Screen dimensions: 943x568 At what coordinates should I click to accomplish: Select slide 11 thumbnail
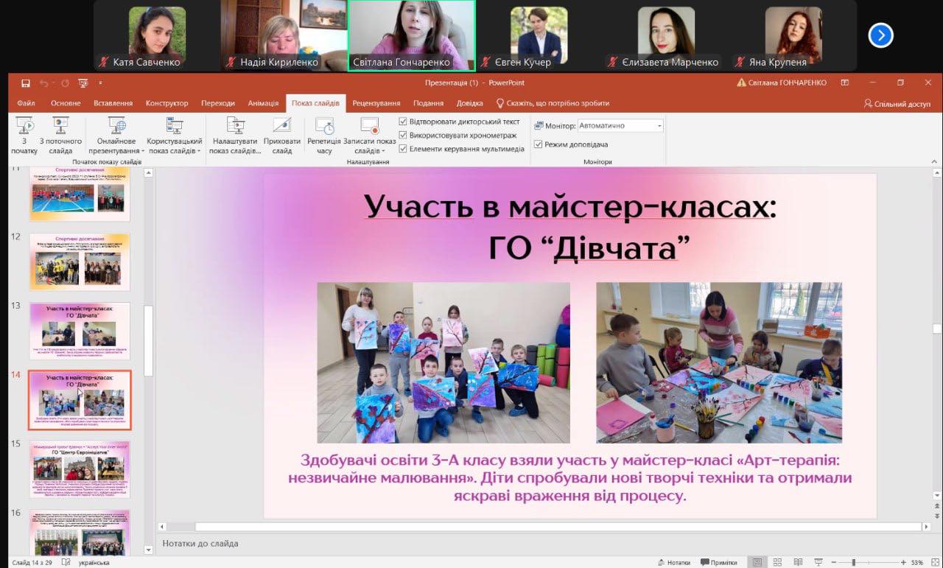80,194
